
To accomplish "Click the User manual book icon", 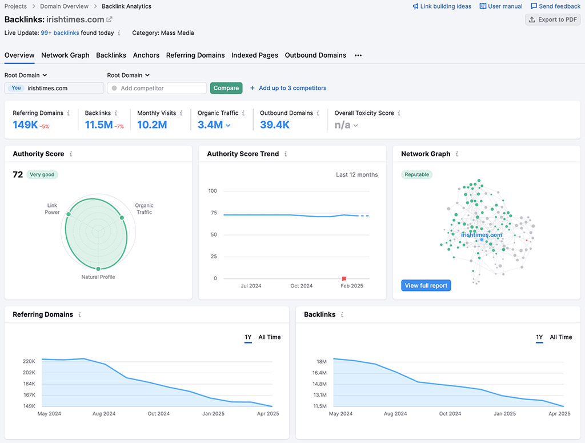I will tap(483, 6).
